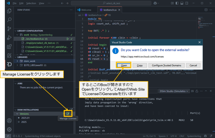Toggle the output scroll lock icon

(197, 91)
